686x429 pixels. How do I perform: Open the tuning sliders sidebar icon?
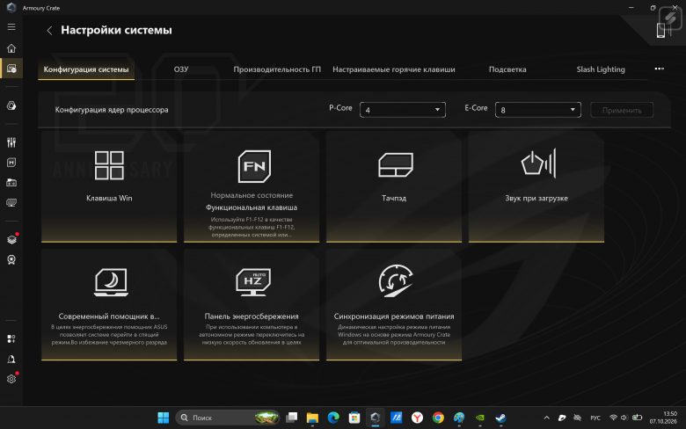click(x=11, y=142)
